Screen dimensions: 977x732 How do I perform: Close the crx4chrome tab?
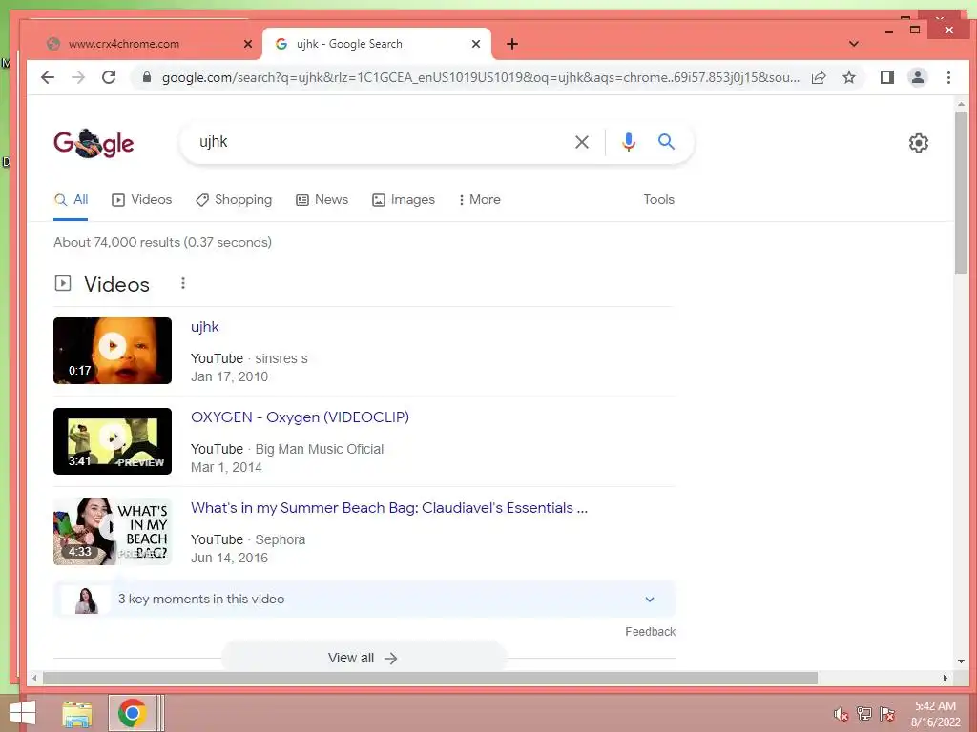click(247, 44)
